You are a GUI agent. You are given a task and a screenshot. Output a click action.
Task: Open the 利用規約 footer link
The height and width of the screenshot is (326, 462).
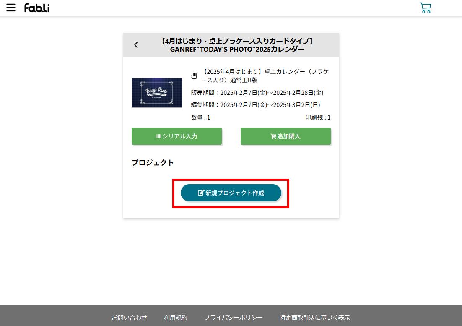click(176, 318)
